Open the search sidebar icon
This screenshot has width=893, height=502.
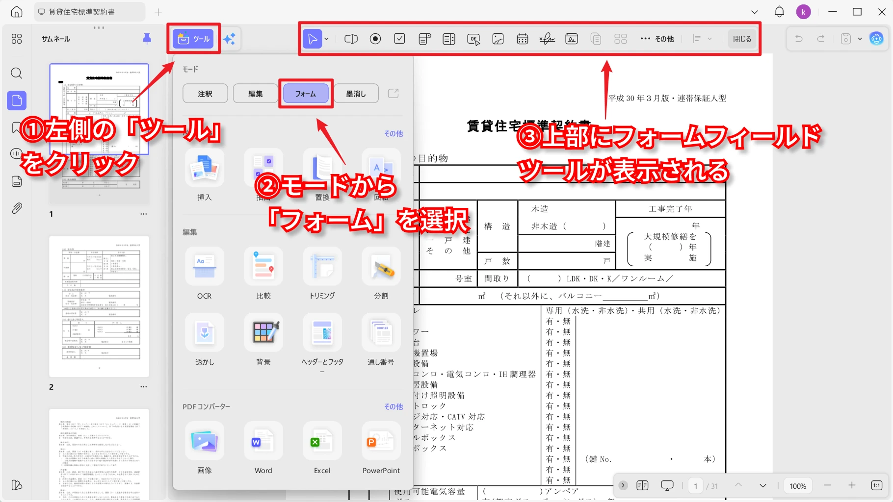click(x=17, y=74)
